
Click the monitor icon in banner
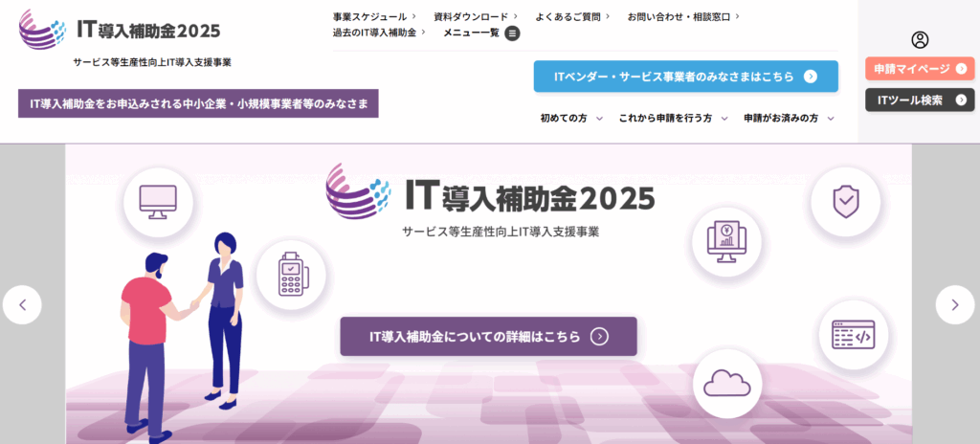click(158, 202)
